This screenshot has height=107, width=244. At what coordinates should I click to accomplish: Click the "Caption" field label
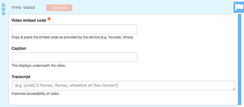point(19,49)
